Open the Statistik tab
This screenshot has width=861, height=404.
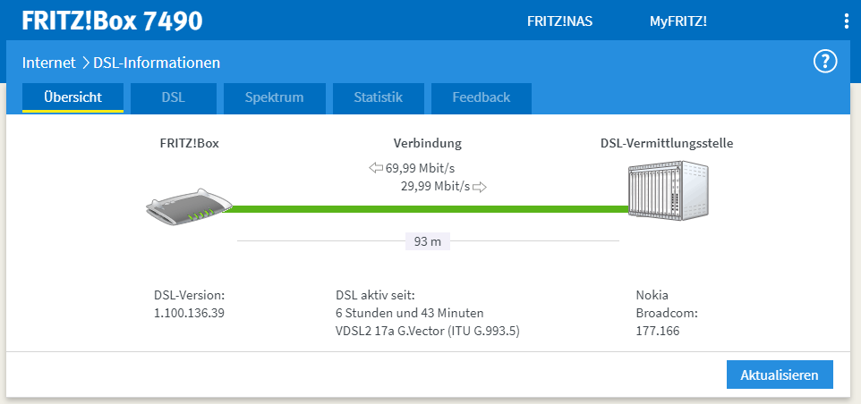click(378, 97)
